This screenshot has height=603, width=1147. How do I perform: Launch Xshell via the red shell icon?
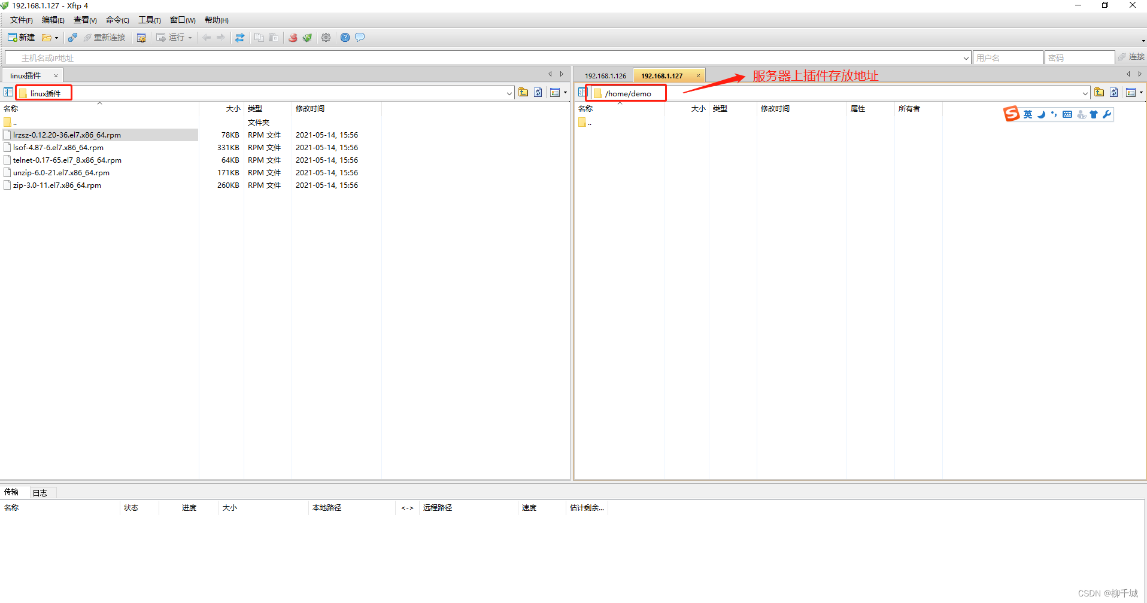point(293,38)
